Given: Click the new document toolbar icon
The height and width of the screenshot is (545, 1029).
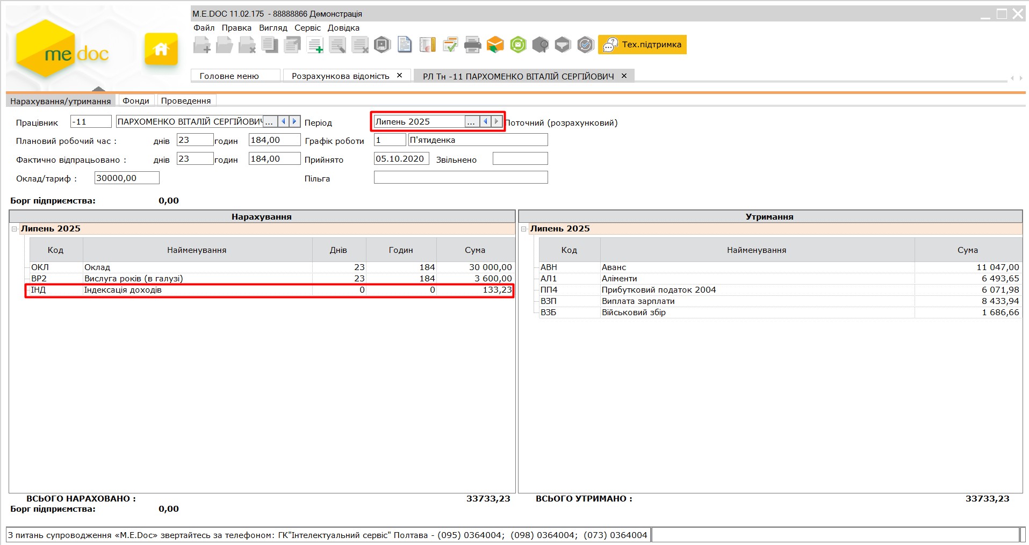Looking at the screenshot, I should 202,45.
